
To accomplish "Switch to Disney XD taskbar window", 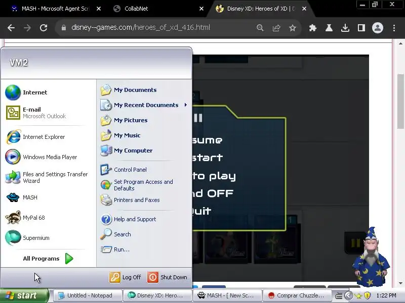I will 157,295.
